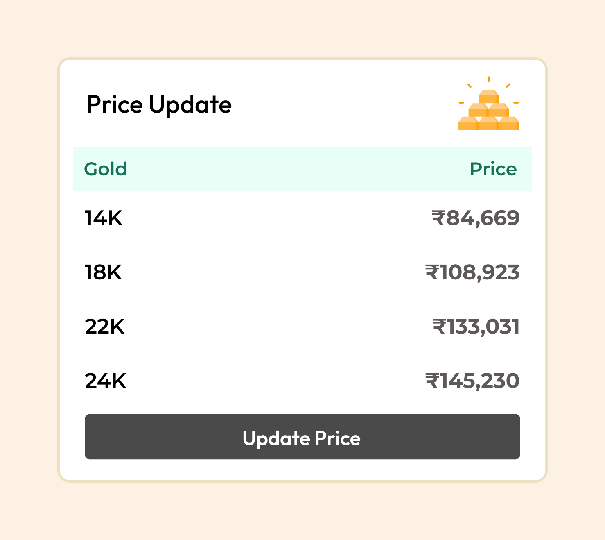Click the Price Update heading
This screenshot has height=540, width=605.
[x=159, y=105]
